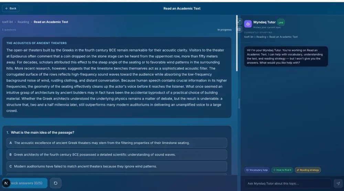The image size is (344, 191).
Task: Click the In progress status label
Action: tap(224, 30)
